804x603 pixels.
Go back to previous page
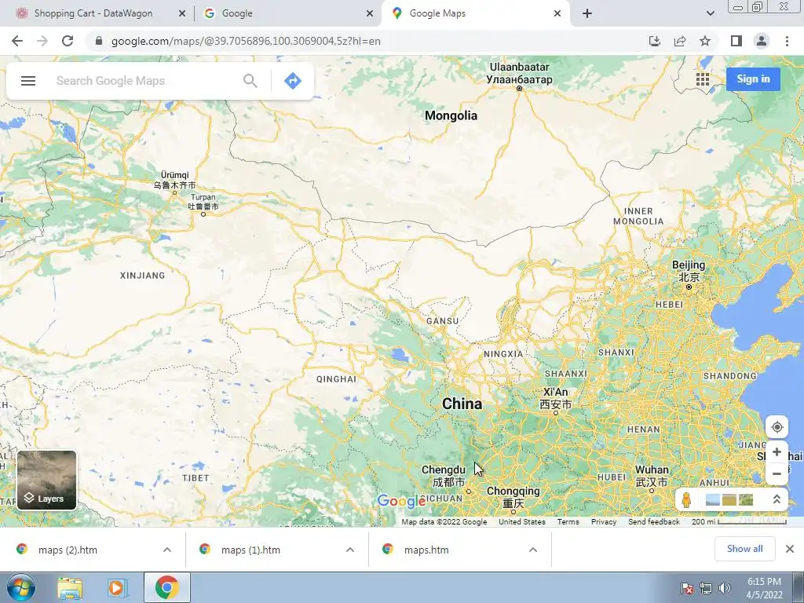point(17,41)
